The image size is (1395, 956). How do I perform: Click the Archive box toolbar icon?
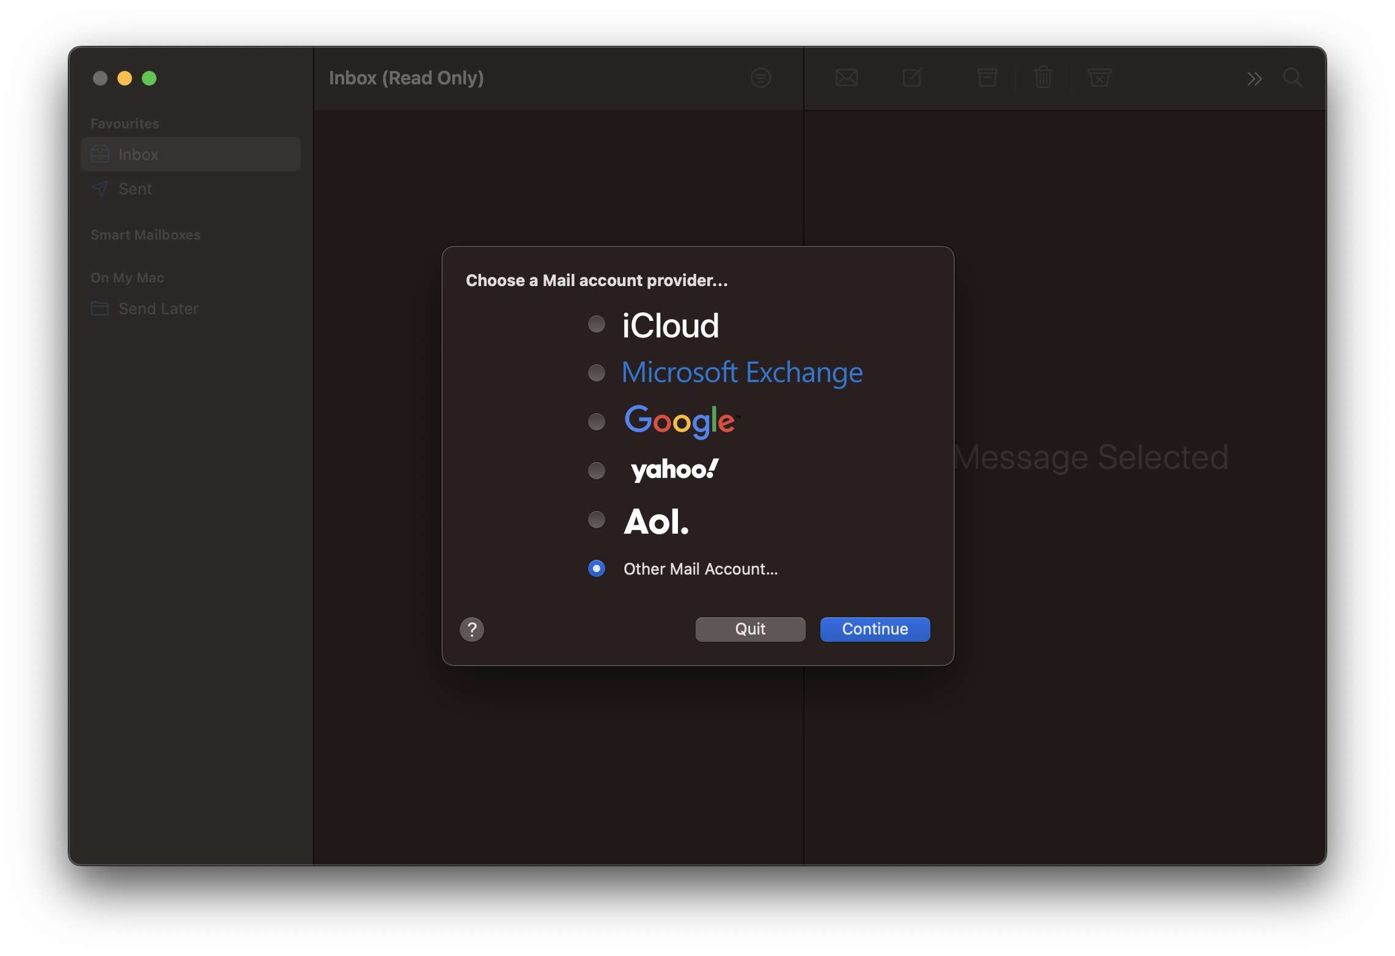[x=987, y=78]
